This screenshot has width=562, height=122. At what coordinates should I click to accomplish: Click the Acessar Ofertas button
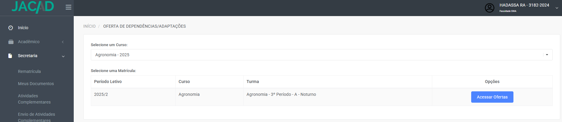(492, 97)
